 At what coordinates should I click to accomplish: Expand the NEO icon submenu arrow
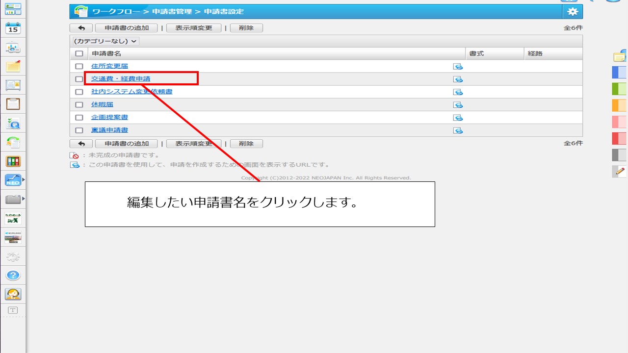pyautogui.click(x=24, y=180)
